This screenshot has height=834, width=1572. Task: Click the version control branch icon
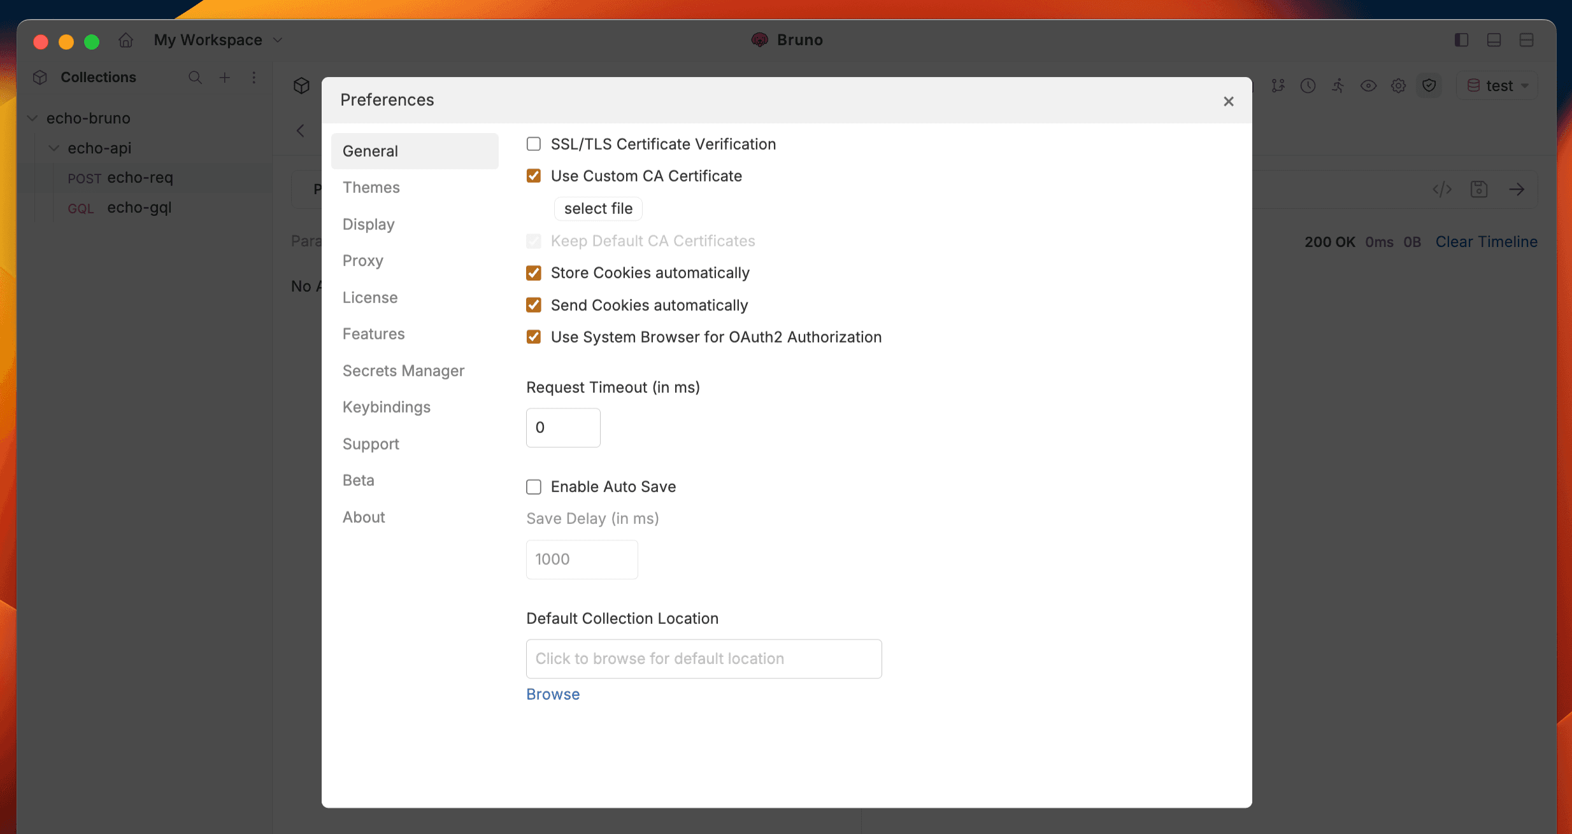tap(1278, 86)
